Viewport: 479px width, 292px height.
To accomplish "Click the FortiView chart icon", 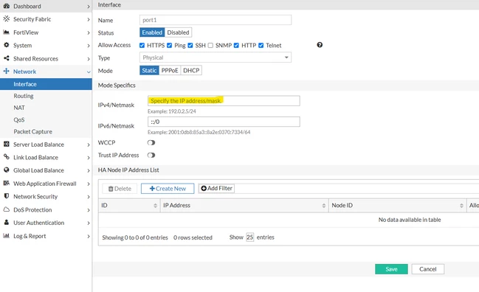I will [6, 32].
